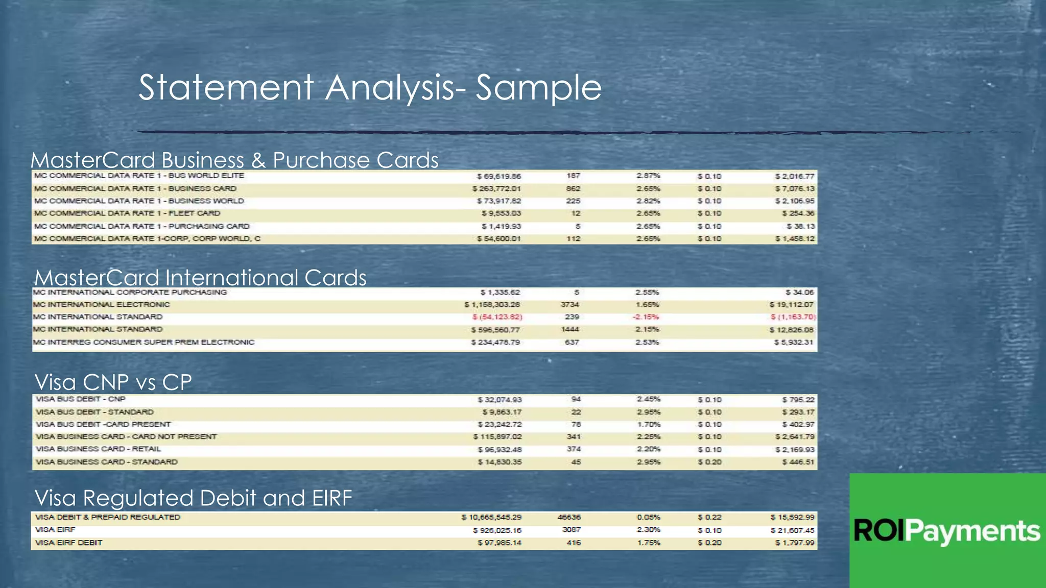Click transaction count 862
Viewport: 1046px width, 588px height.
tap(573, 188)
